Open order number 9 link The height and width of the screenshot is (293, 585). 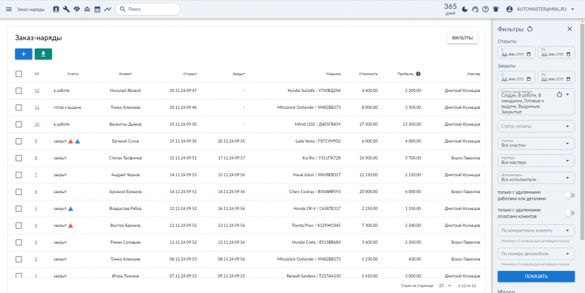[x=36, y=141]
